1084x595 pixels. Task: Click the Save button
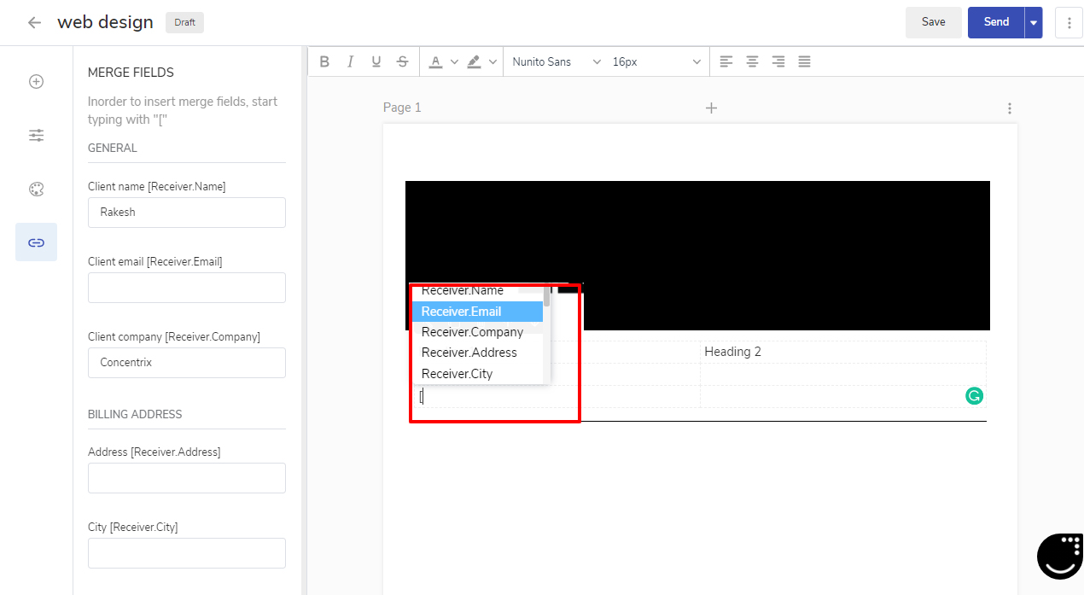point(933,22)
